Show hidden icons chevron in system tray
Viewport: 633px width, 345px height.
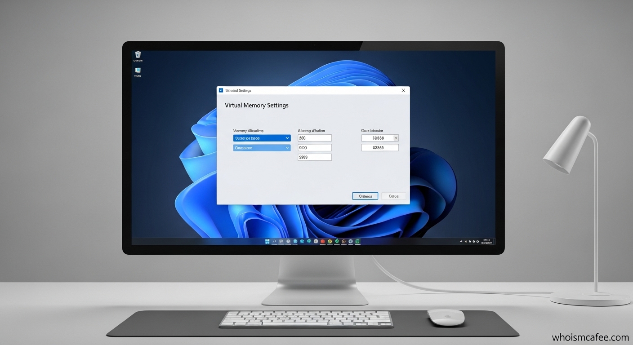(x=461, y=242)
